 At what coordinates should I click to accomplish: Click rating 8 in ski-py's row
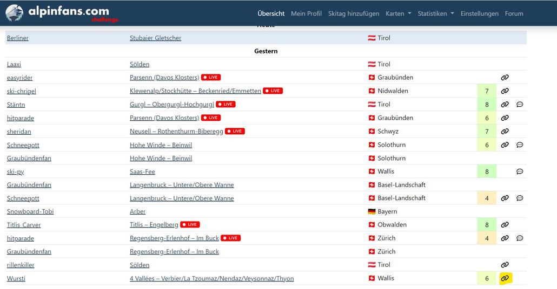point(487,171)
